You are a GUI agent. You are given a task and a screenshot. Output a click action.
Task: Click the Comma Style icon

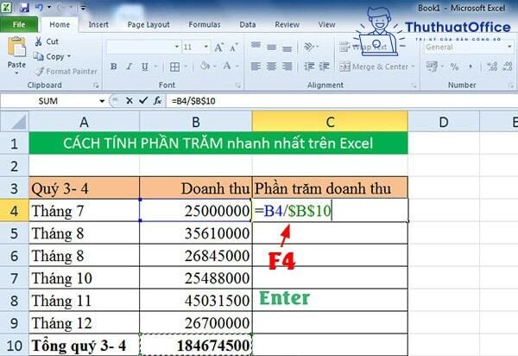[471, 67]
